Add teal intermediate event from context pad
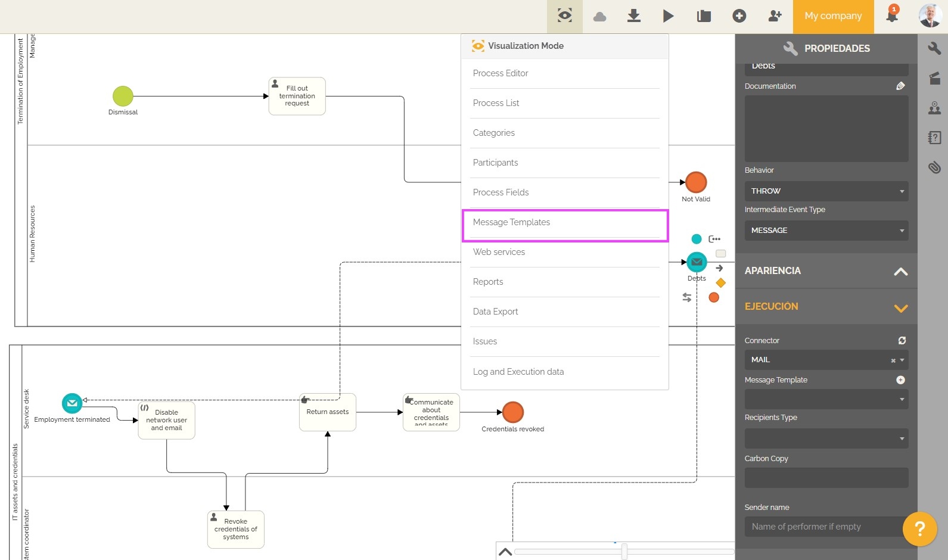The image size is (948, 560). click(696, 239)
